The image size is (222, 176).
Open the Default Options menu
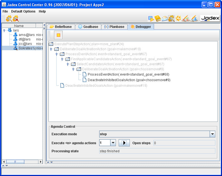tap(23, 11)
